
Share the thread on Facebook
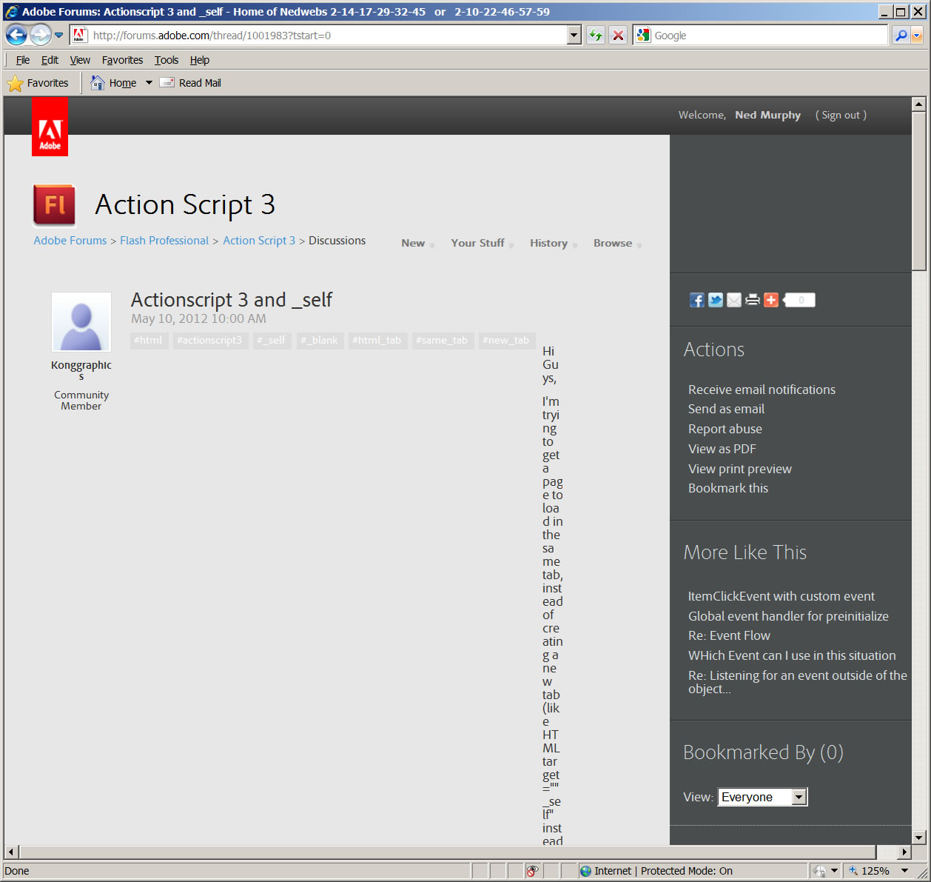click(696, 300)
